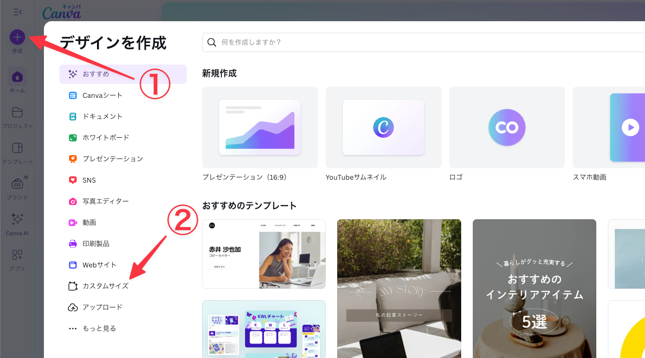Select the ホワイトボード icon

coord(73,138)
